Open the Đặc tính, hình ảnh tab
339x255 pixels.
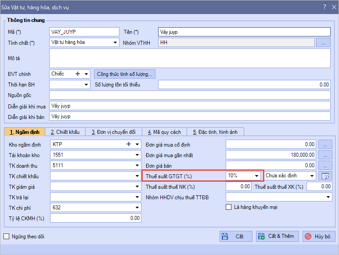(215, 132)
